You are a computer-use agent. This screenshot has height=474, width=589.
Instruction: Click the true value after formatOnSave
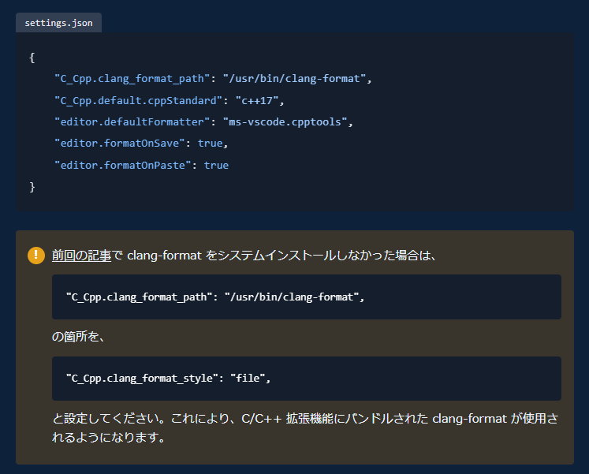(210, 144)
